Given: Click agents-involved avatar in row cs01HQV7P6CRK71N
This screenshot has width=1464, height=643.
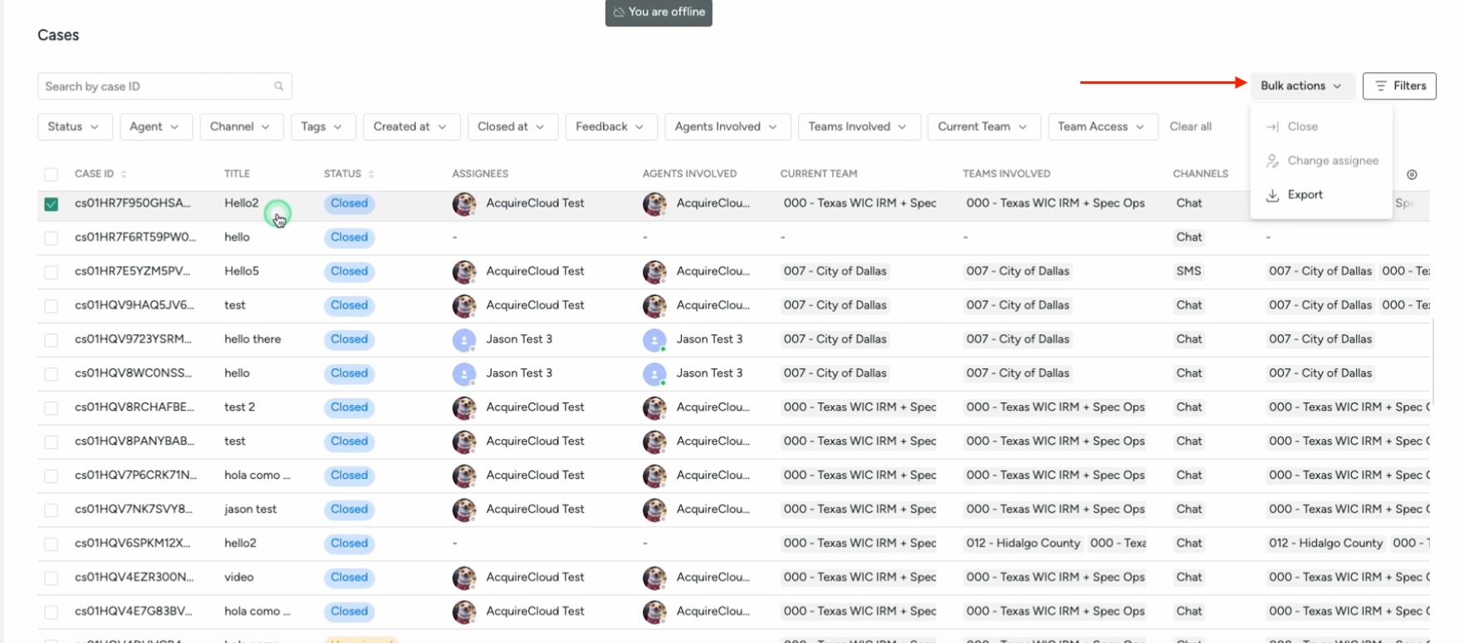Looking at the screenshot, I should pyautogui.click(x=654, y=476).
